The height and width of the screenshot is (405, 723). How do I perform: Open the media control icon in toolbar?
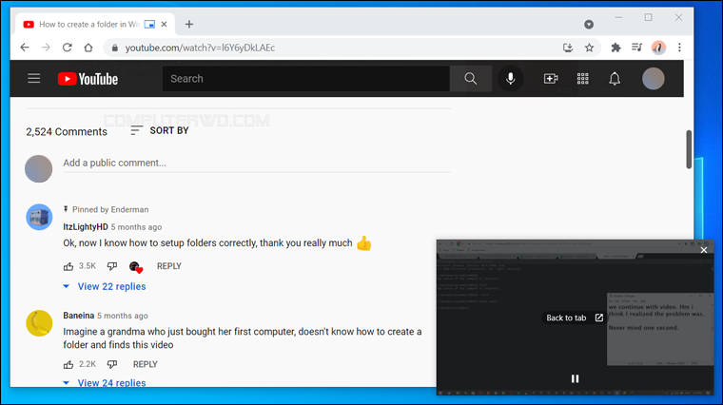pos(636,48)
